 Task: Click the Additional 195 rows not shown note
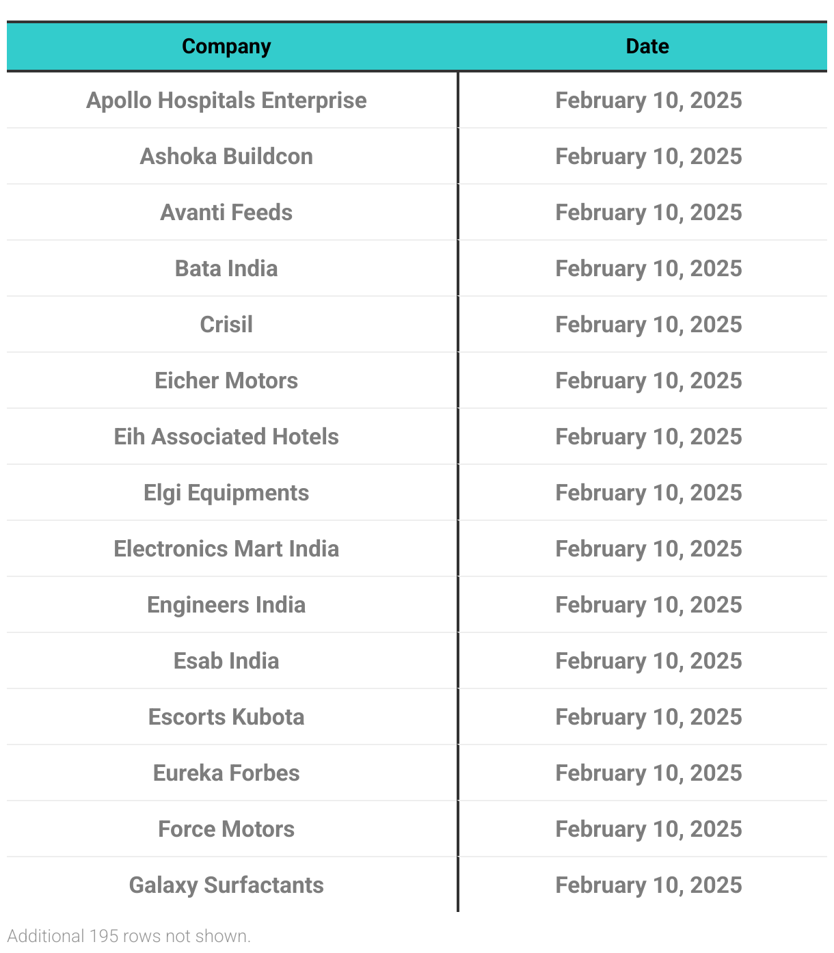[x=129, y=936]
